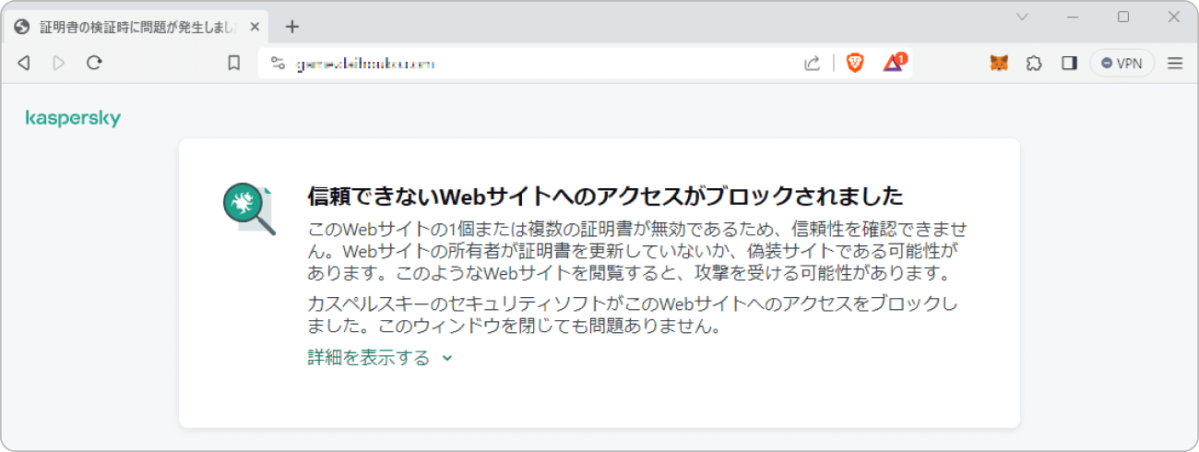The image size is (1199, 452).
Task: Click the magnifier bug warning icon
Action: coord(249,209)
